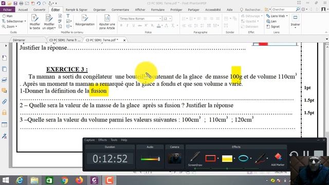Select the yellow highlight effect

pos(227,159)
